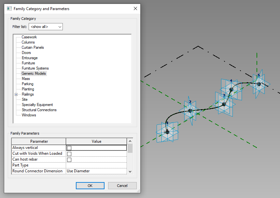This screenshot has width=280, height=198.
Task: Select Parking category
Action: click(x=27, y=84)
